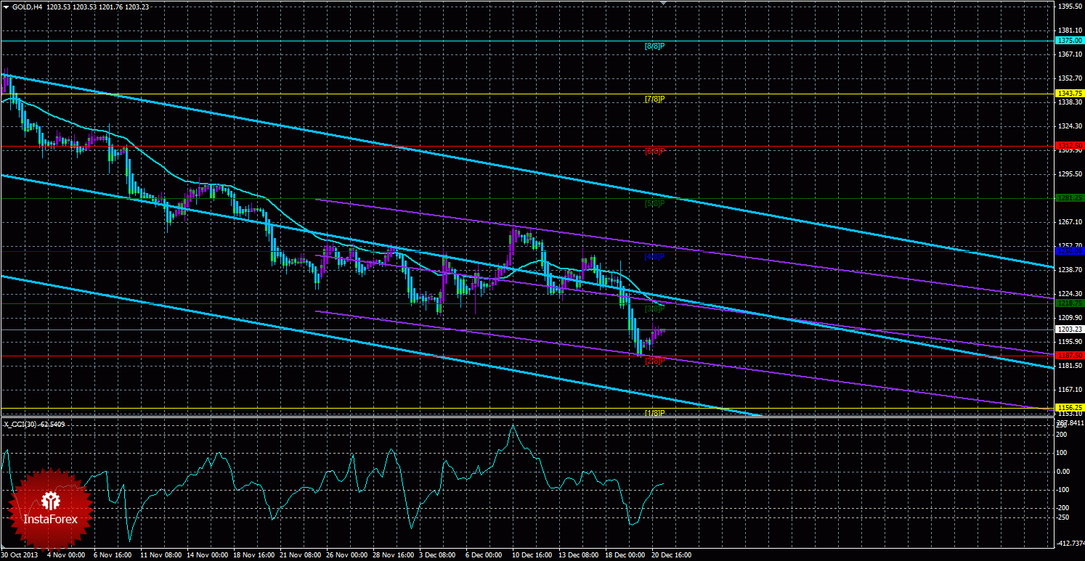Click the green 1281.25 price tag
The width and height of the screenshot is (1085, 561).
coord(1069,198)
